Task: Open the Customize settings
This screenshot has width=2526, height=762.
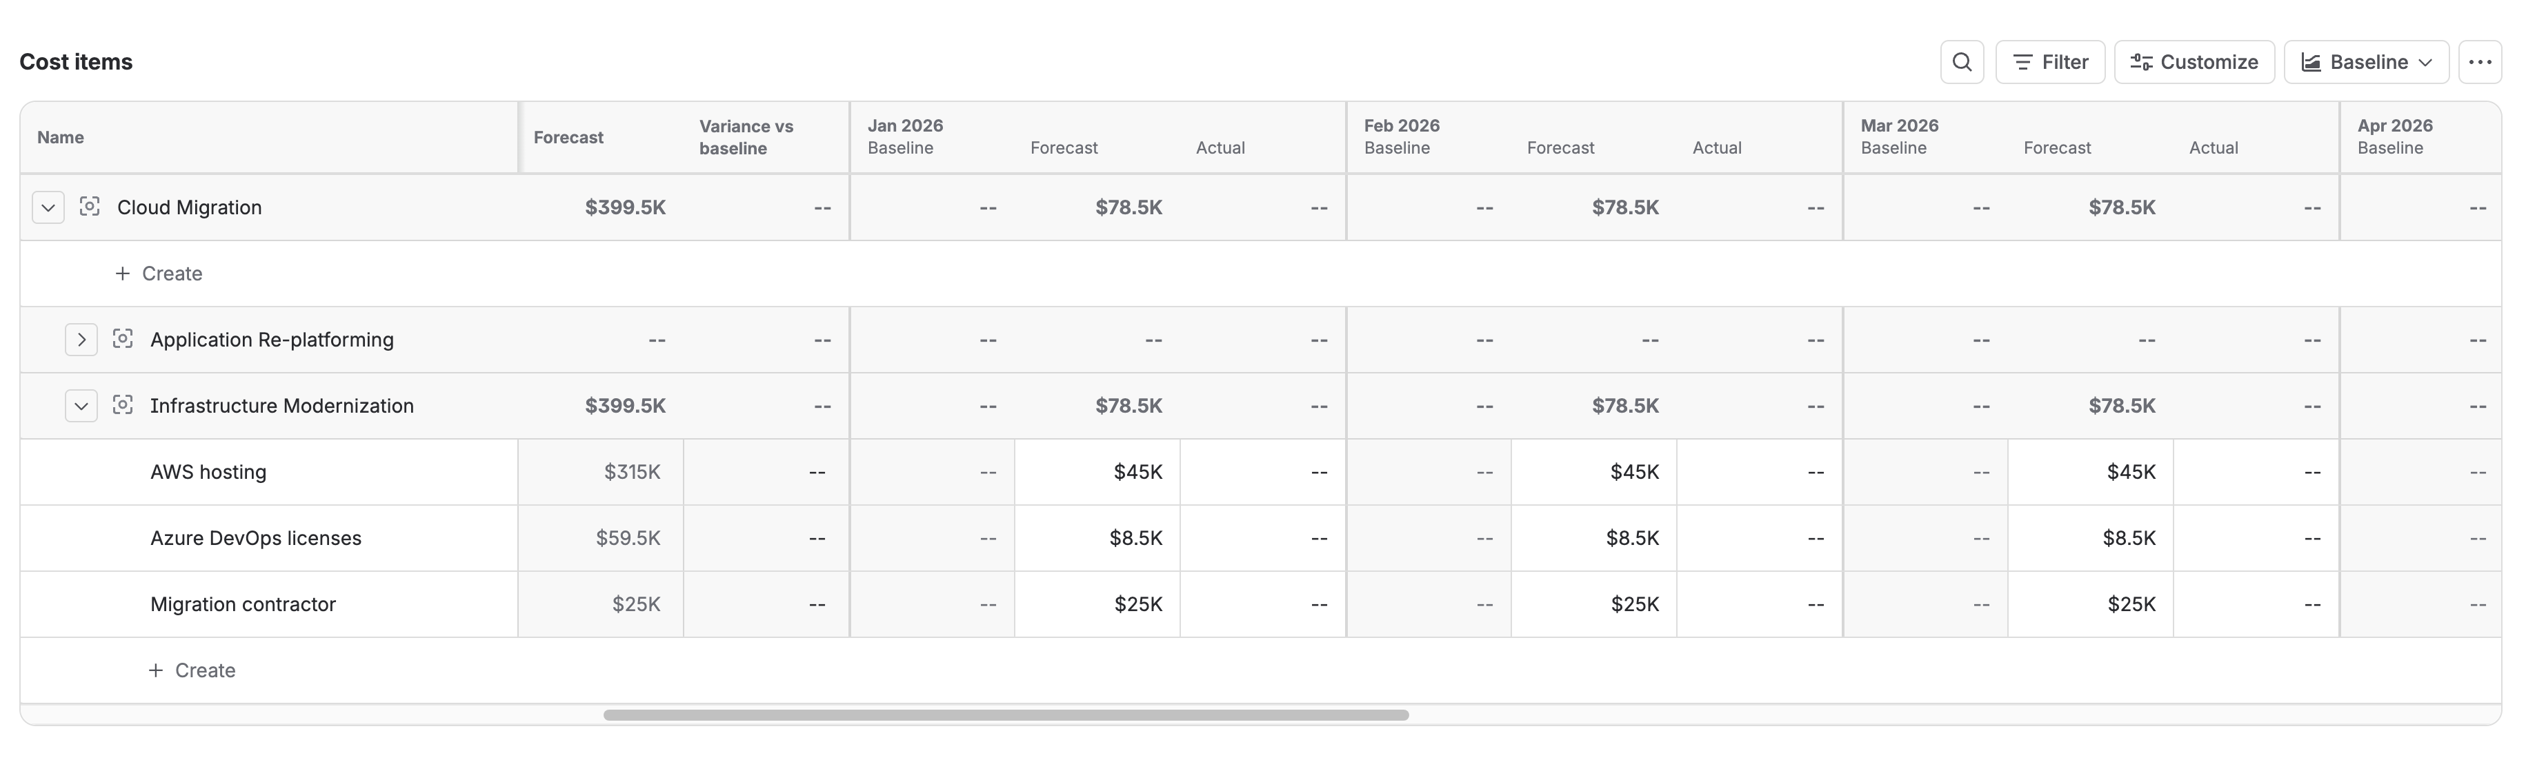Action: (2194, 62)
